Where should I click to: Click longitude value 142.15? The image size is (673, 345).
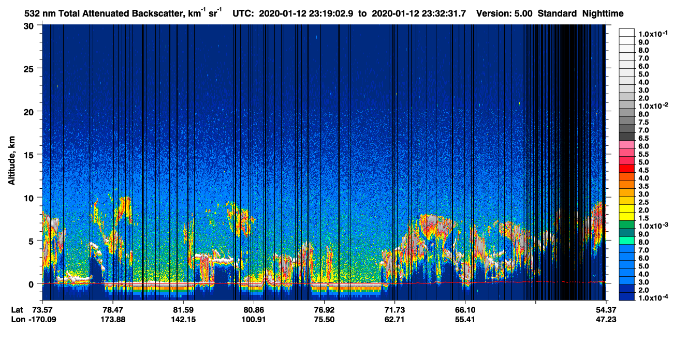click(183, 319)
